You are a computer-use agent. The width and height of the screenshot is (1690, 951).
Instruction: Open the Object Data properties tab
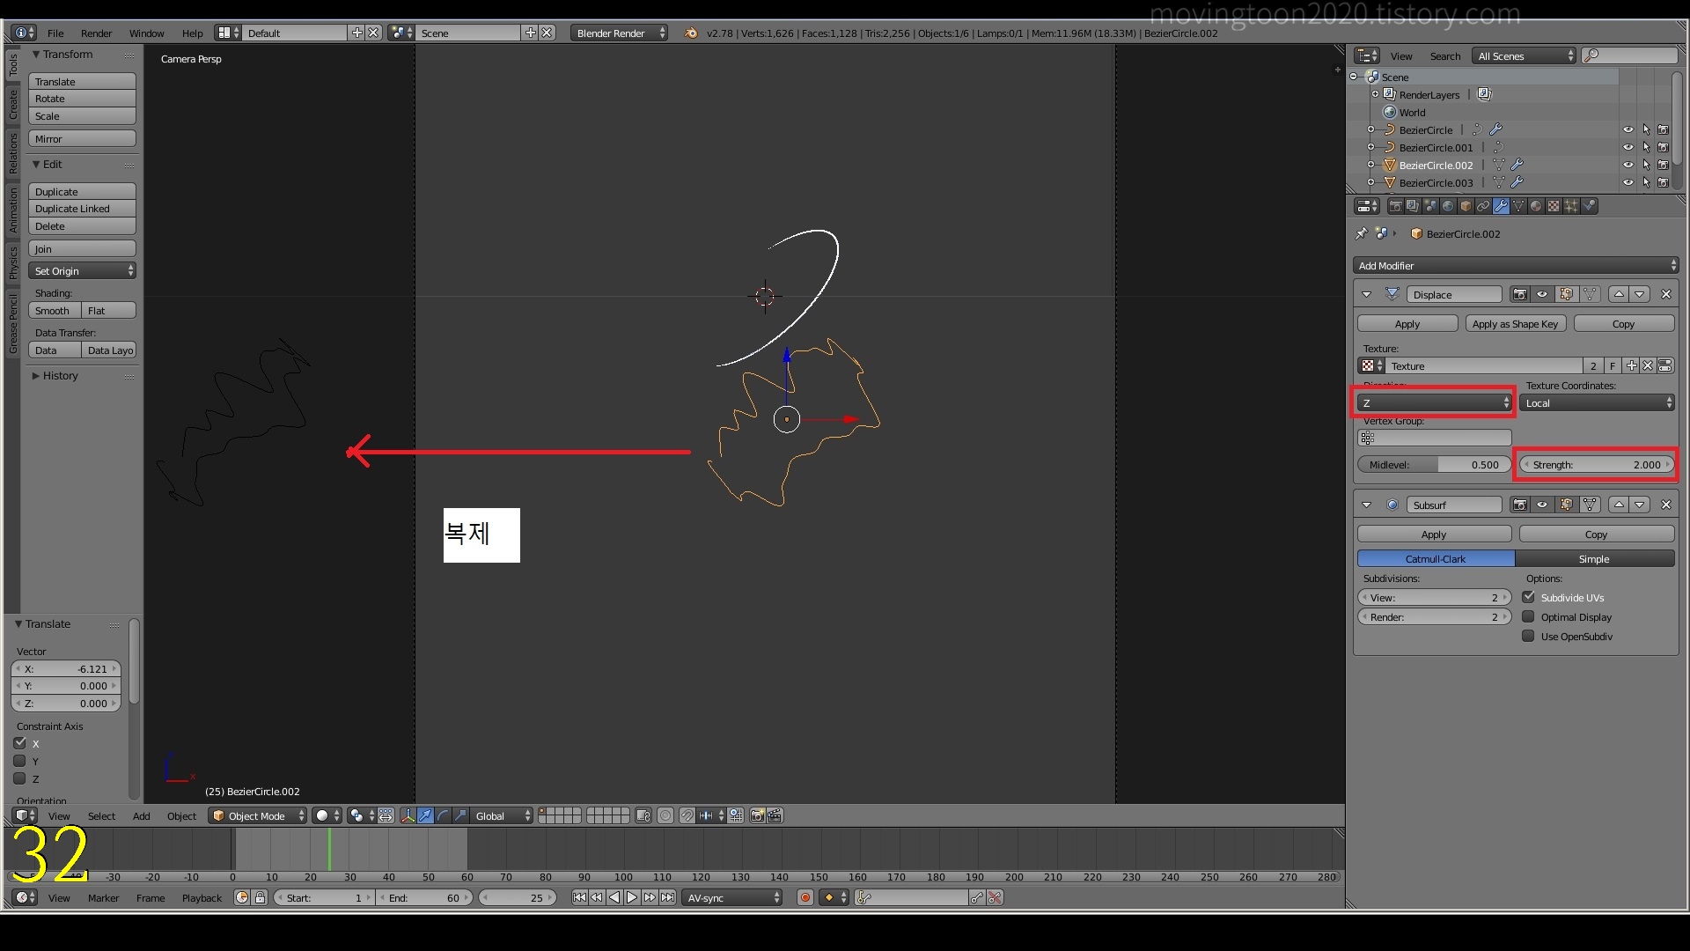click(x=1518, y=206)
